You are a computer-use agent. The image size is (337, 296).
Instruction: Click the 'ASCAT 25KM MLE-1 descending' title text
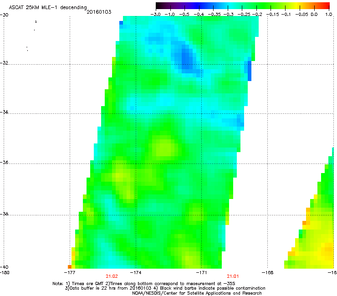48,8
